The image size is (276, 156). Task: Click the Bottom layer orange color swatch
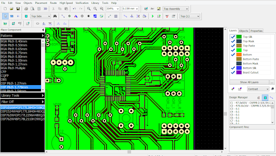(x=239, y=55)
